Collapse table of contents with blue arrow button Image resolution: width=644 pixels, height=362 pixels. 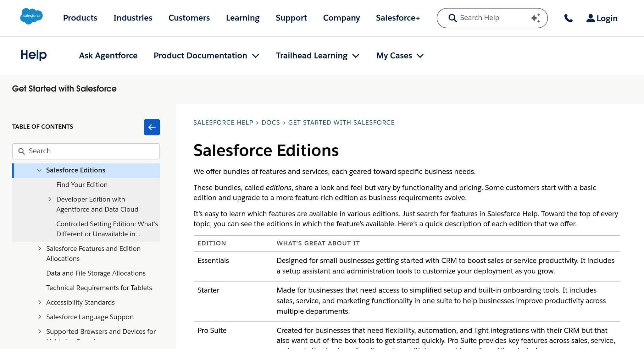click(x=152, y=127)
